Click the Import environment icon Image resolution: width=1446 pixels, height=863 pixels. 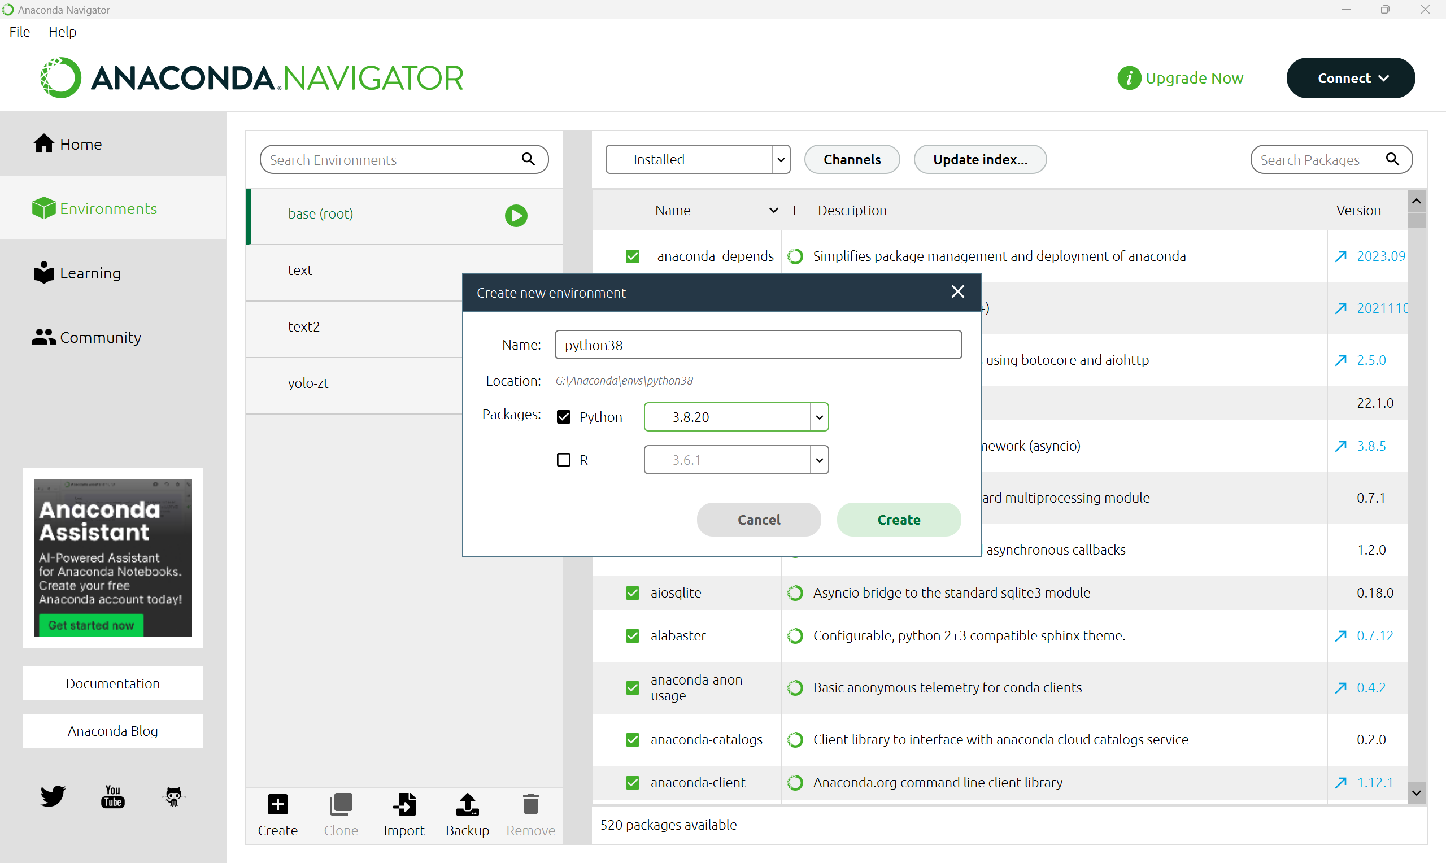(x=404, y=805)
